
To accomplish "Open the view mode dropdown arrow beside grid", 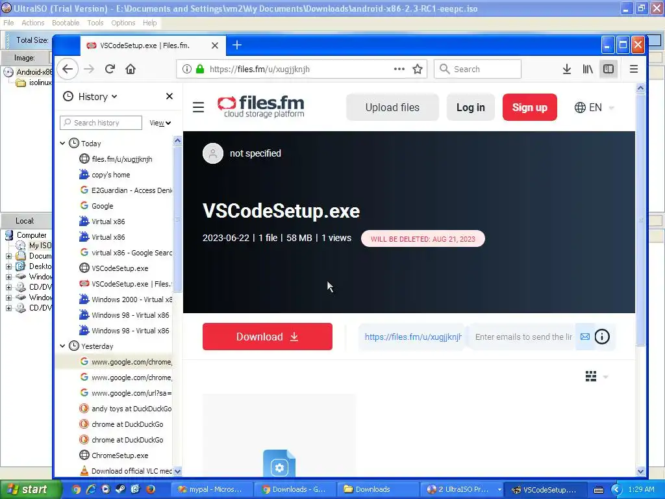I will pos(606,377).
